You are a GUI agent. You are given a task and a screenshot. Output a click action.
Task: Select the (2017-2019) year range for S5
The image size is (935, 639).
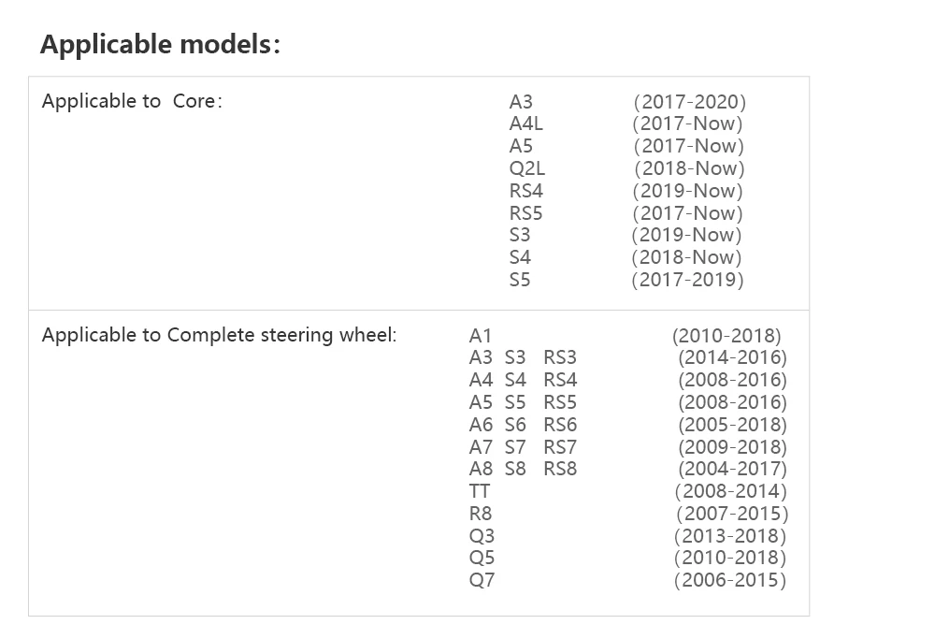coord(687,279)
